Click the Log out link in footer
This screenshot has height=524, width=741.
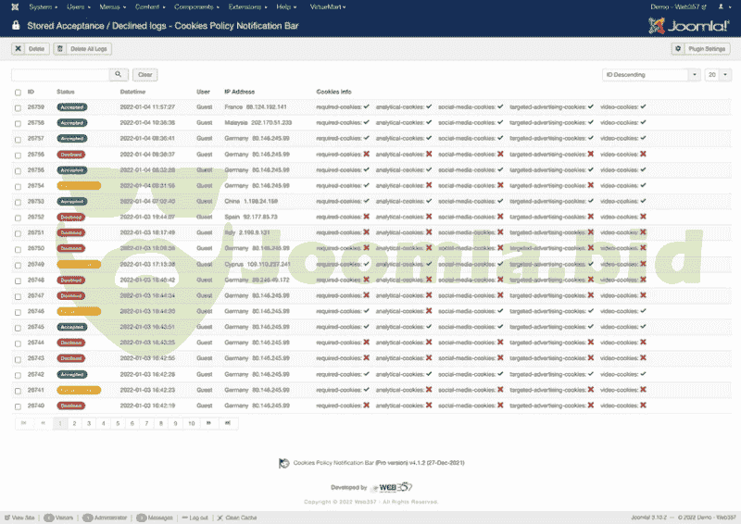[x=197, y=518]
